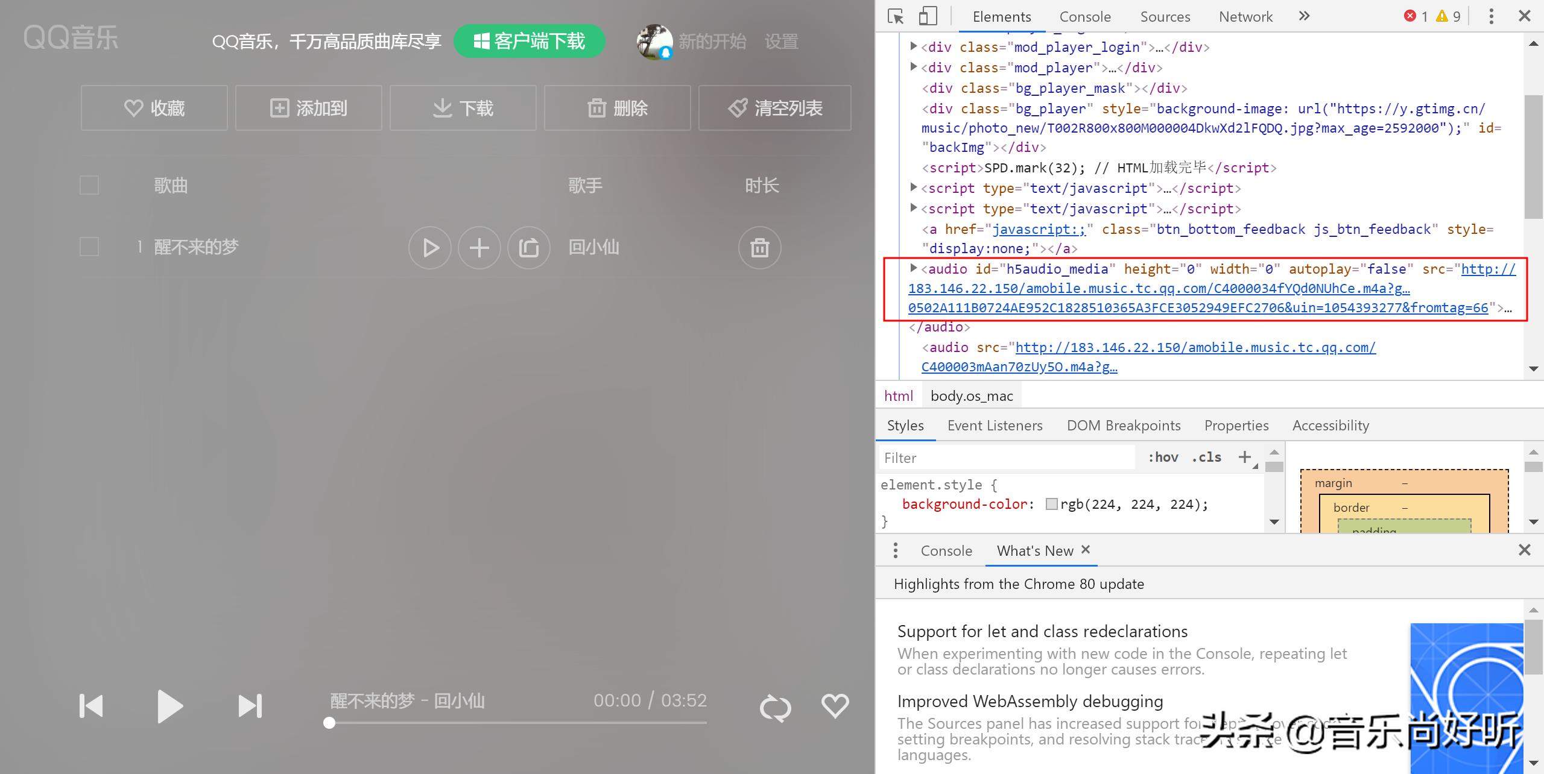The width and height of the screenshot is (1544, 774).
Task: Select the checkbox for song 1
Action: [89, 247]
